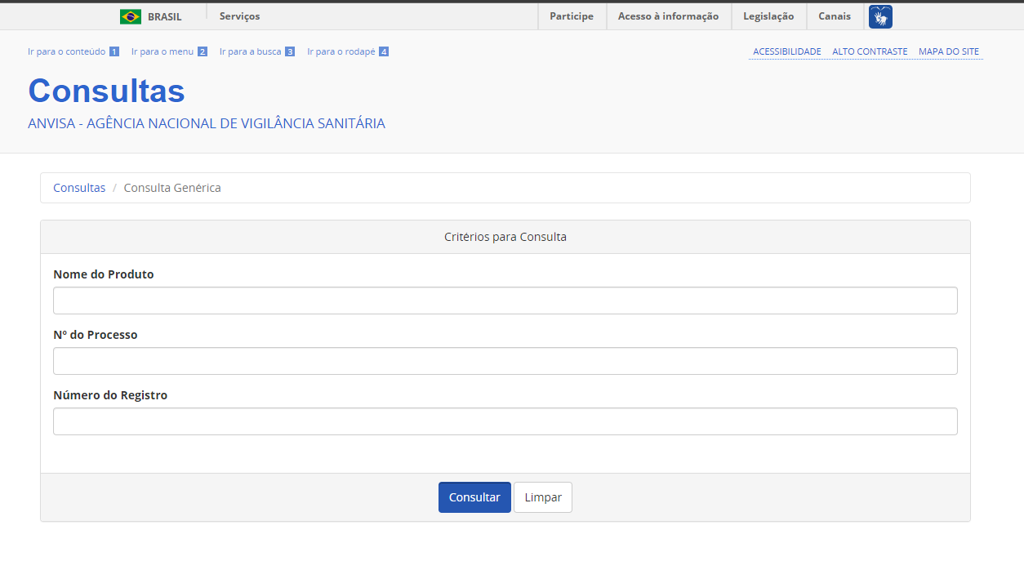1024x570 pixels.
Task: Click the VLibras sign language icon
Action: point(880,16)
